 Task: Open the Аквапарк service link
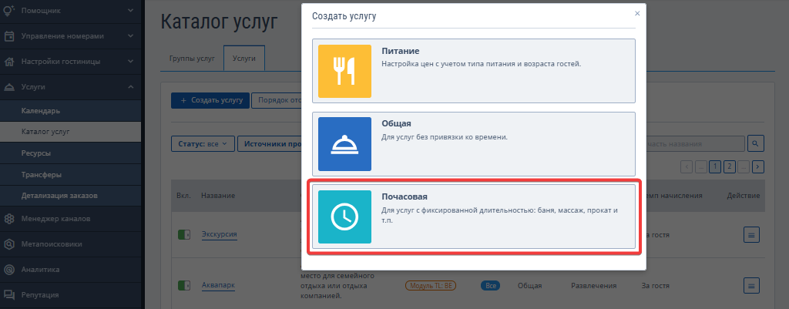tap(218, 285)
